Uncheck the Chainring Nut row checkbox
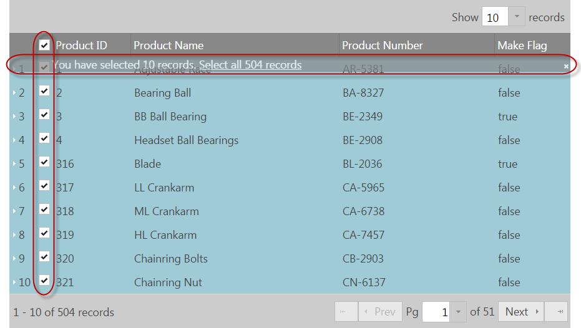The height and width of the screenshot is (328, 581). click(x=44, y=281)
